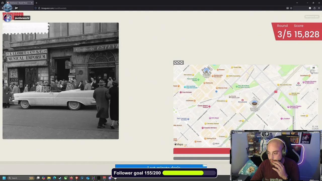
Task: Click the Metropolitan Sagrada Familia marker
Action: pos(185,87)
